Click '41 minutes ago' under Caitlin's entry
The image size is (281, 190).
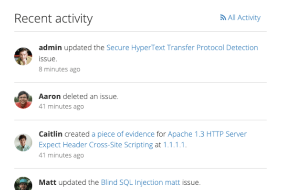click(x=61, y=155)
